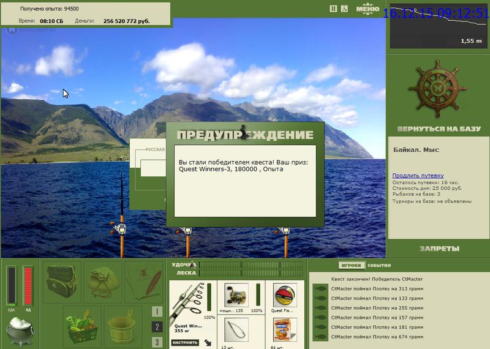Select the event Плотву на 313 грамм
This screenshot has height=349, width=490.
(377, 289)
